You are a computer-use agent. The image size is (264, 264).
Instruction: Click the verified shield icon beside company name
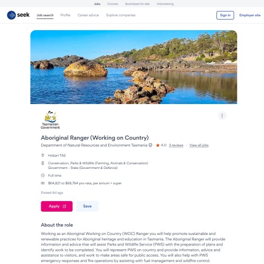click(x=150, y=145)
